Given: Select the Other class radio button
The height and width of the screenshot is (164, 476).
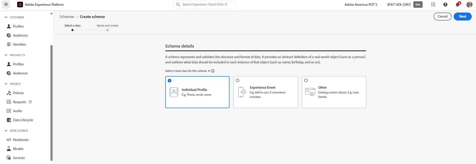Looking at the screenshot, I should pos(306,80).
